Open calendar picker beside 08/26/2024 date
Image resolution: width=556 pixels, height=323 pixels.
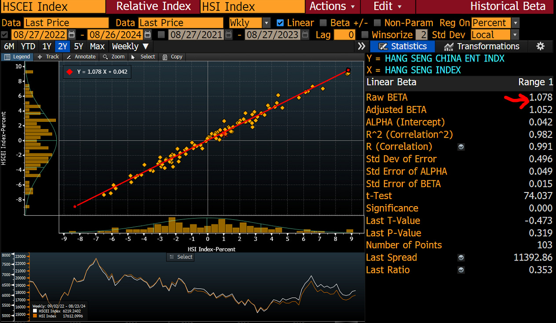click(x=148, y=35)
